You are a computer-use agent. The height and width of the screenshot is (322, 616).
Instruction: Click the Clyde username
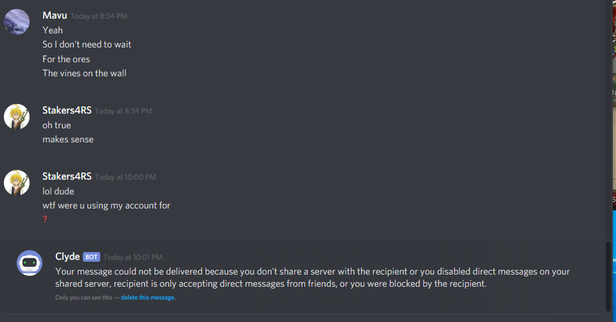coord(67,257)
